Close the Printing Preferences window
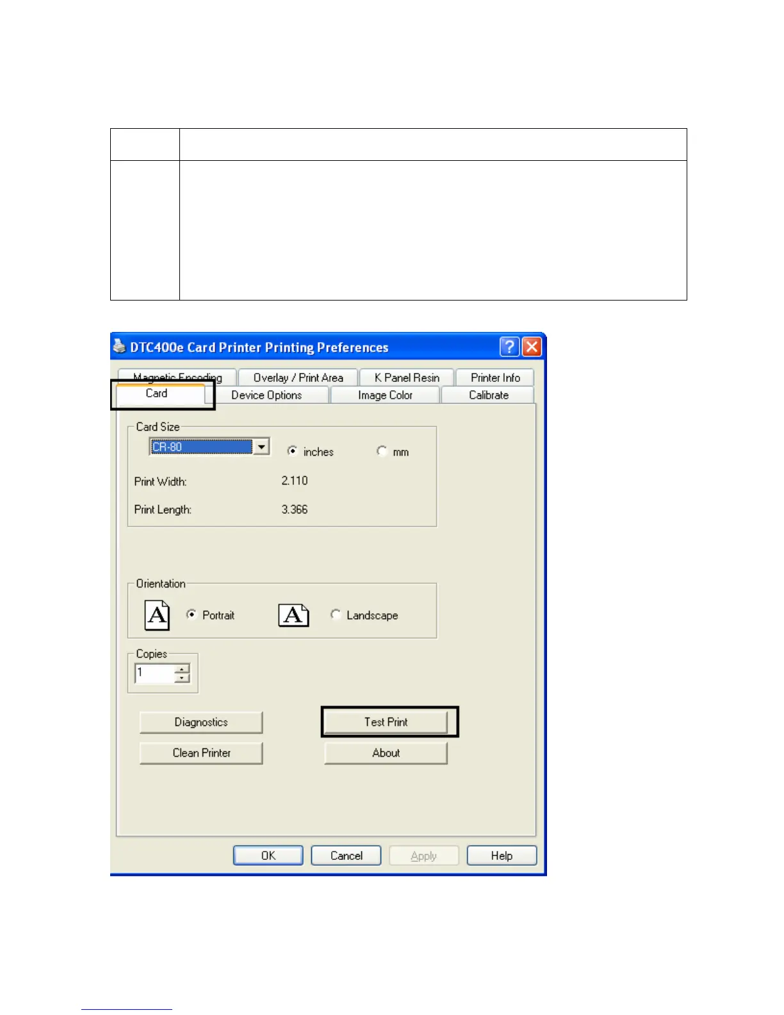 [532, 347]
